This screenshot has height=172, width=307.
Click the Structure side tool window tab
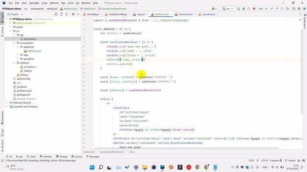click(2, 145)
